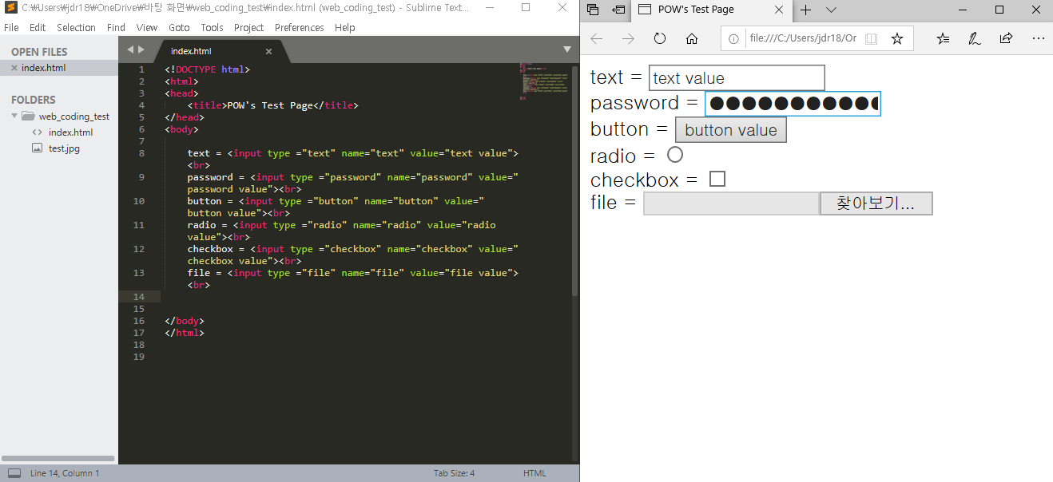Viewport: 1053px width, 482px height.
Task: Tick the checkbox on the test page
Action: [x=717, y=179]
